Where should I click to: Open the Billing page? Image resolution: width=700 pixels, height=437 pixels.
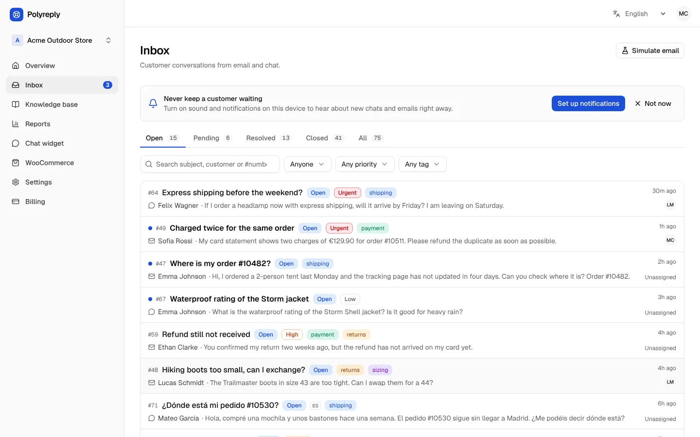[62, 202]
